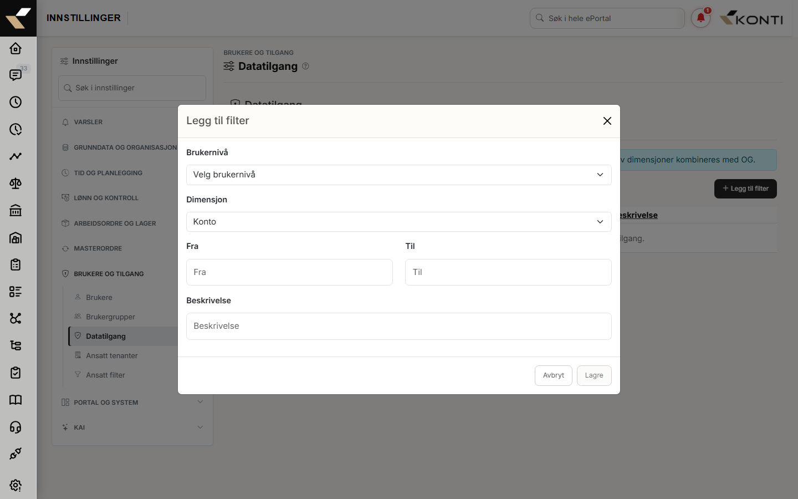
Task: Open the balance scale icon in sidebar
Action: point(16,184)
